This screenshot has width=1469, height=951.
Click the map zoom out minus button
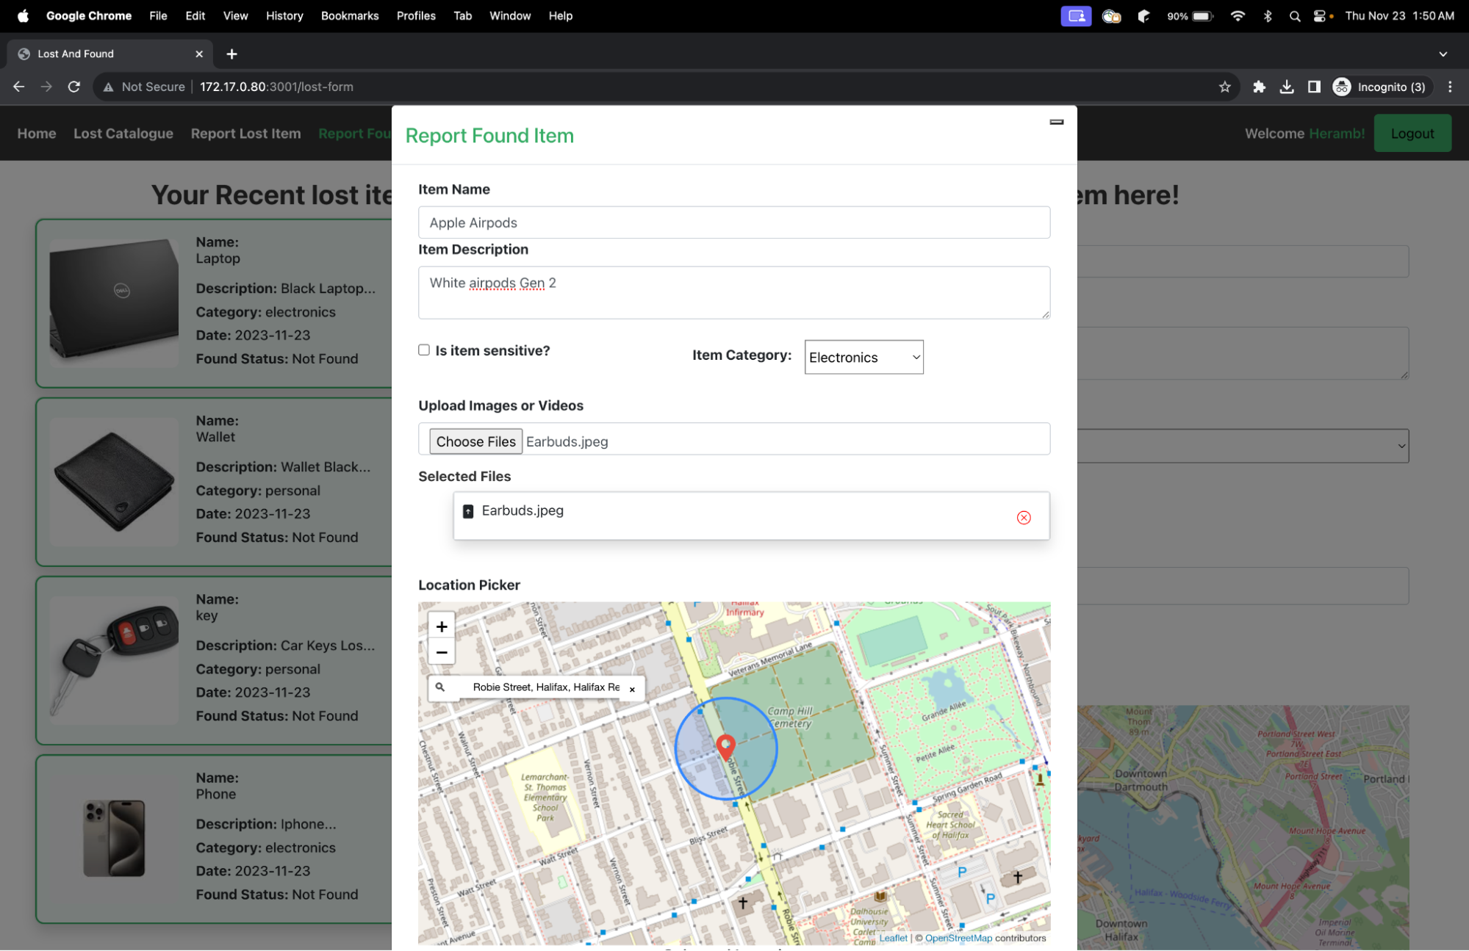[x=441, y=652]
